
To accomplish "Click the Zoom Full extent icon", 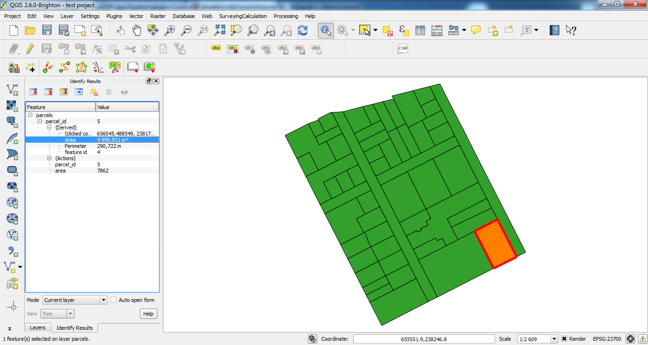I will 220,30.
